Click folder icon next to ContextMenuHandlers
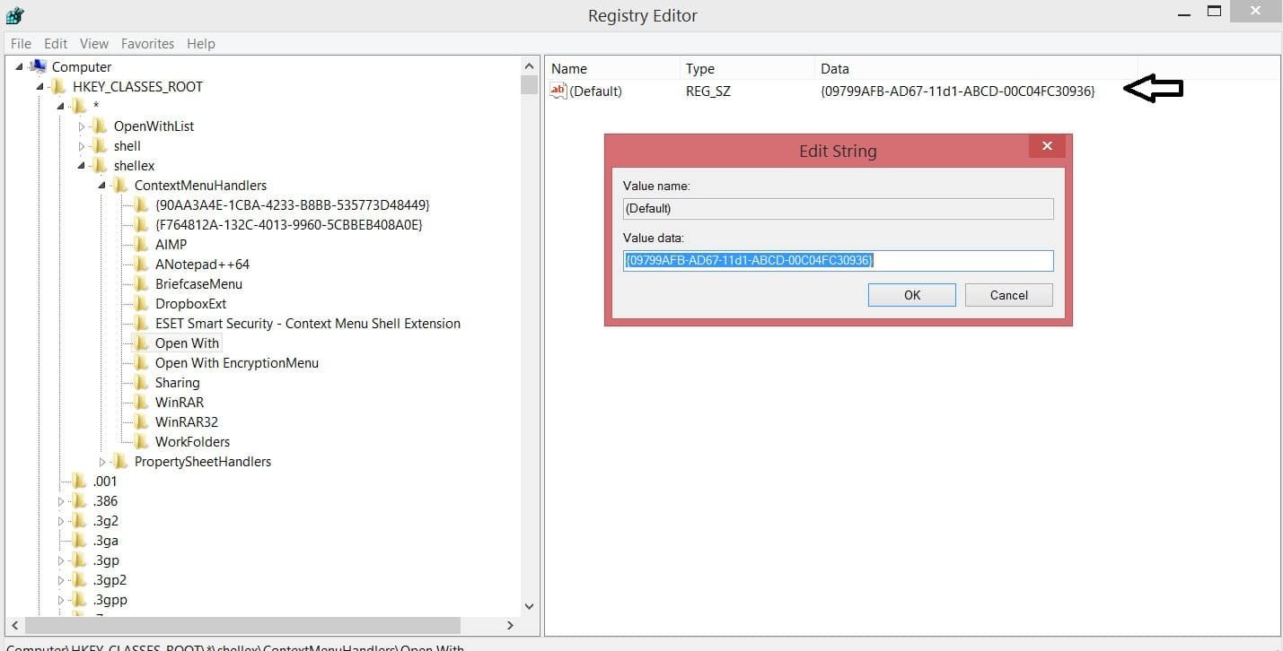 (120, 186)
